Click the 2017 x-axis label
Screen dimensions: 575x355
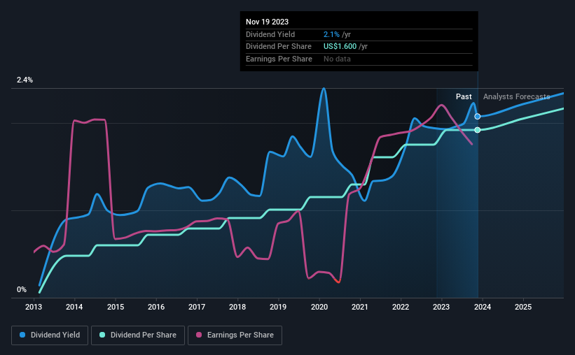point(197,307)
